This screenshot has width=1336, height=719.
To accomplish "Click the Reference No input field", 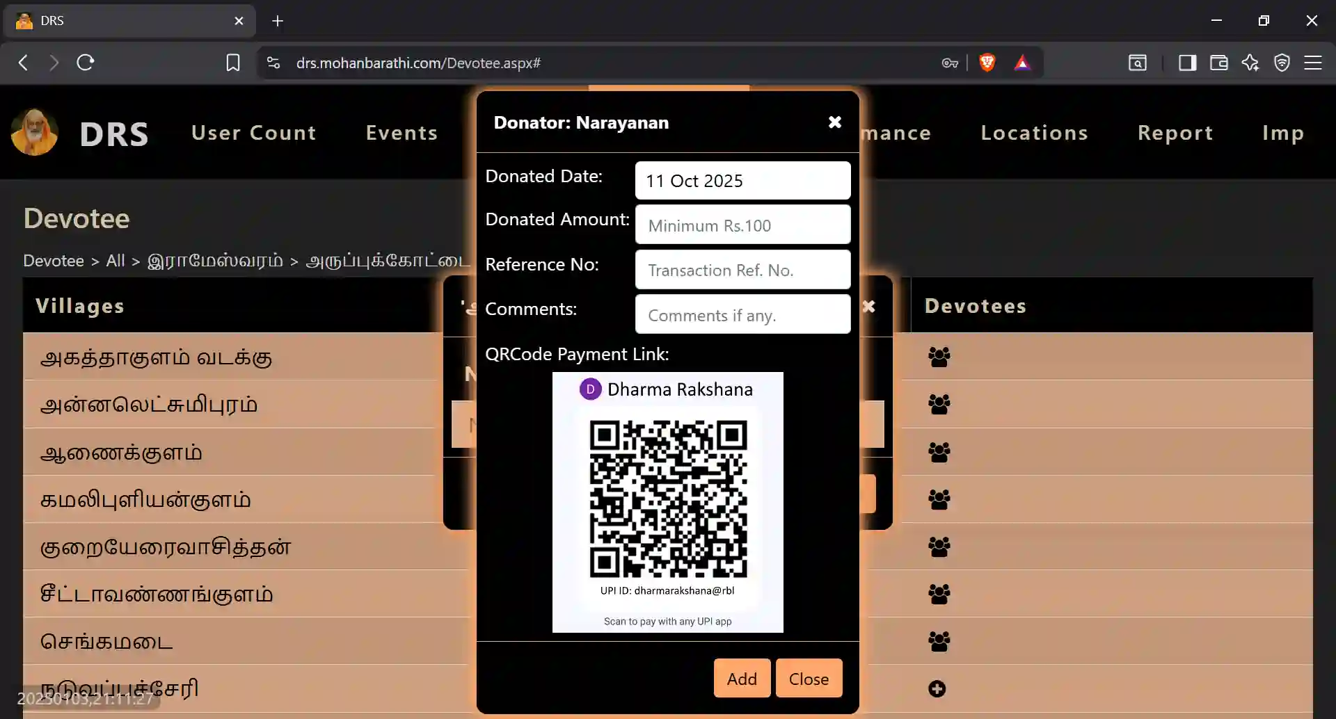I will click(742, 270).
